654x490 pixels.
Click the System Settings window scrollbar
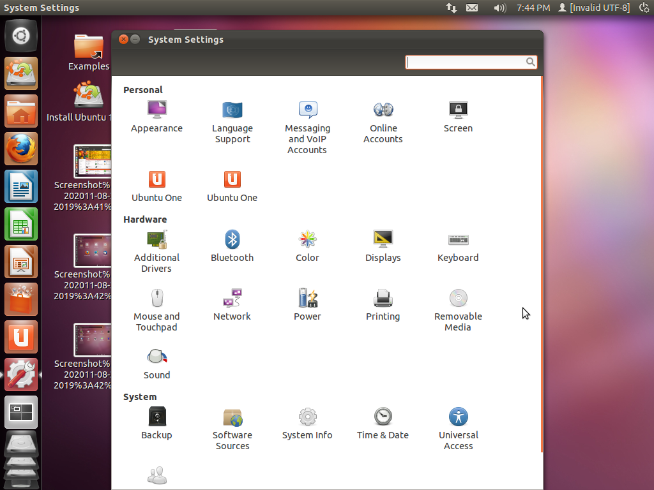tap(542, 264)
